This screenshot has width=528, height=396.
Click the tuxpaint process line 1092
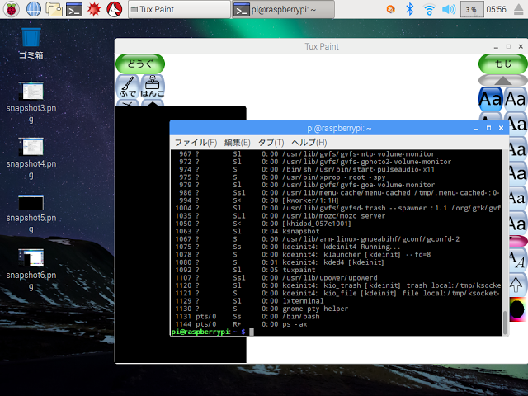[x=336, y=270]
